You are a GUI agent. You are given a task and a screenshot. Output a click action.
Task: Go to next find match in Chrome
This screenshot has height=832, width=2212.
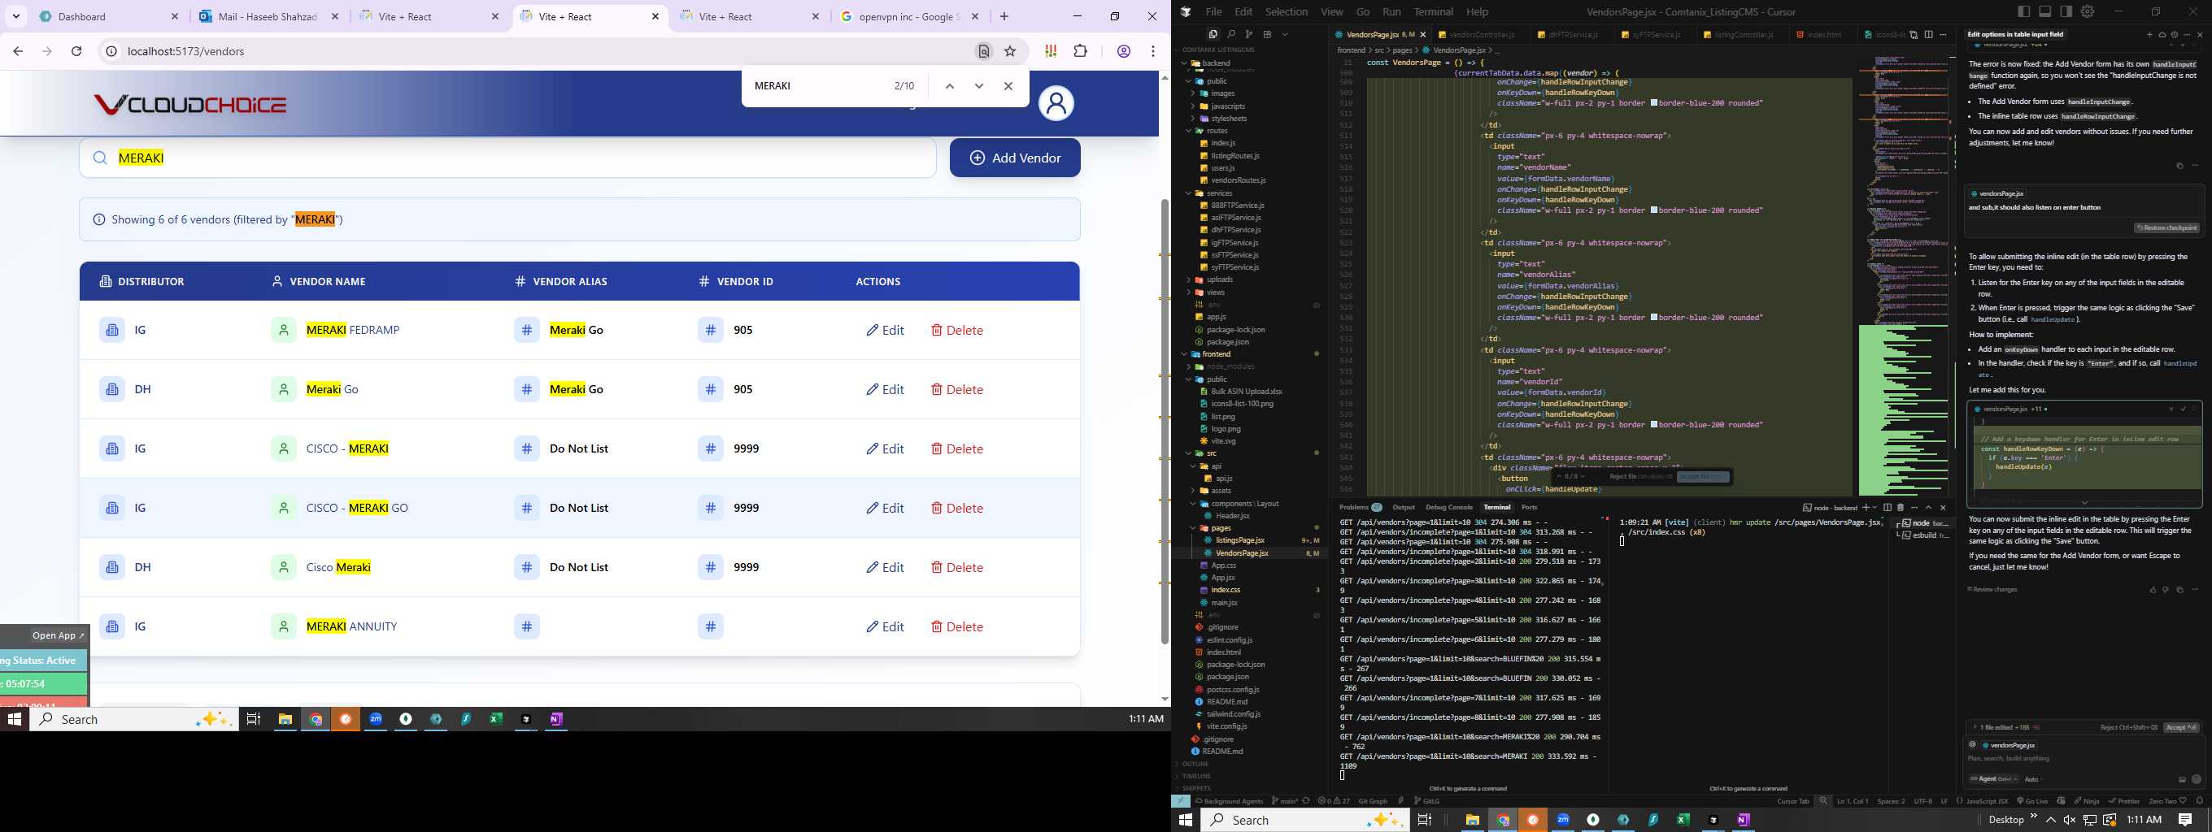tap(979, 86)
